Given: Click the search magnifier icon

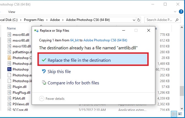Looking at the screenshot, I should [177, 20].
